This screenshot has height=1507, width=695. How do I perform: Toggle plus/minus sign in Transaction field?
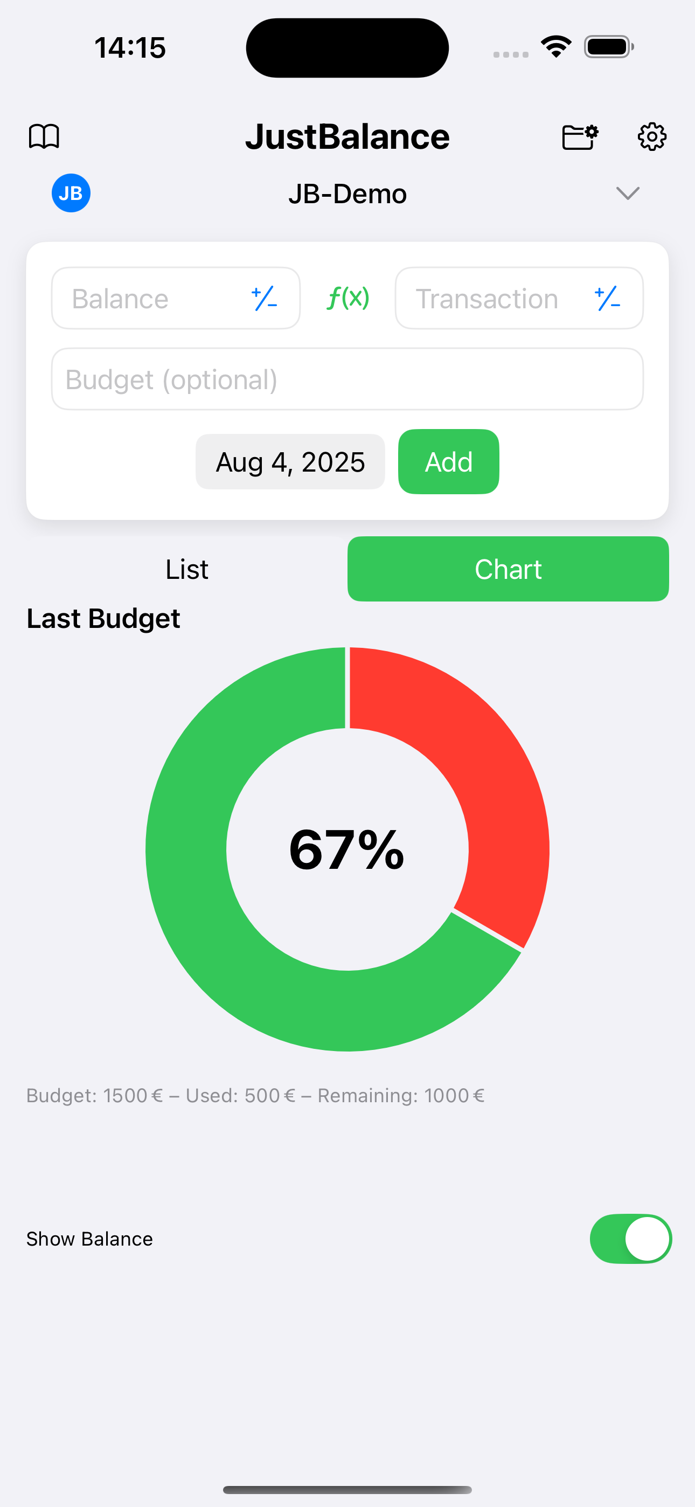(608, 299)
